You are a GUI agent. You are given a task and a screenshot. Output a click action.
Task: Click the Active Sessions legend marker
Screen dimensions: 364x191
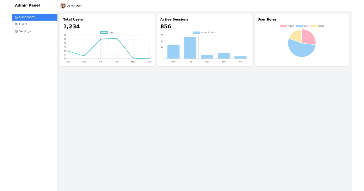point(196,32)
